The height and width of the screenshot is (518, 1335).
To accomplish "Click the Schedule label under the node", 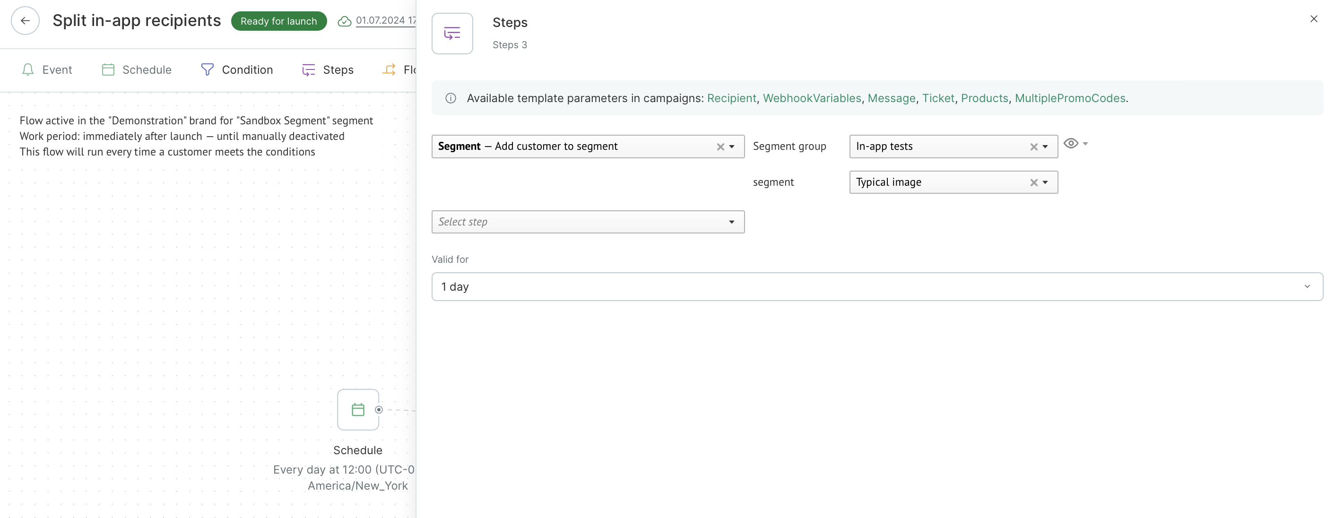I will coord(357,451).
